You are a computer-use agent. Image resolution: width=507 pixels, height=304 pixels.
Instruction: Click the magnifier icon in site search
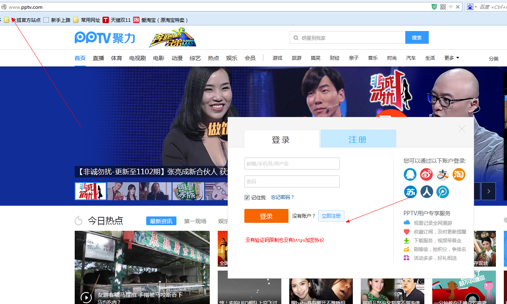pos(296,38)
